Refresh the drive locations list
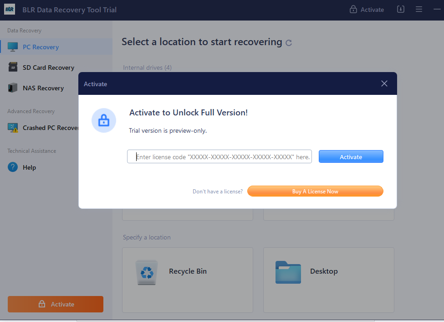444x322 pixels. (289, 43)
